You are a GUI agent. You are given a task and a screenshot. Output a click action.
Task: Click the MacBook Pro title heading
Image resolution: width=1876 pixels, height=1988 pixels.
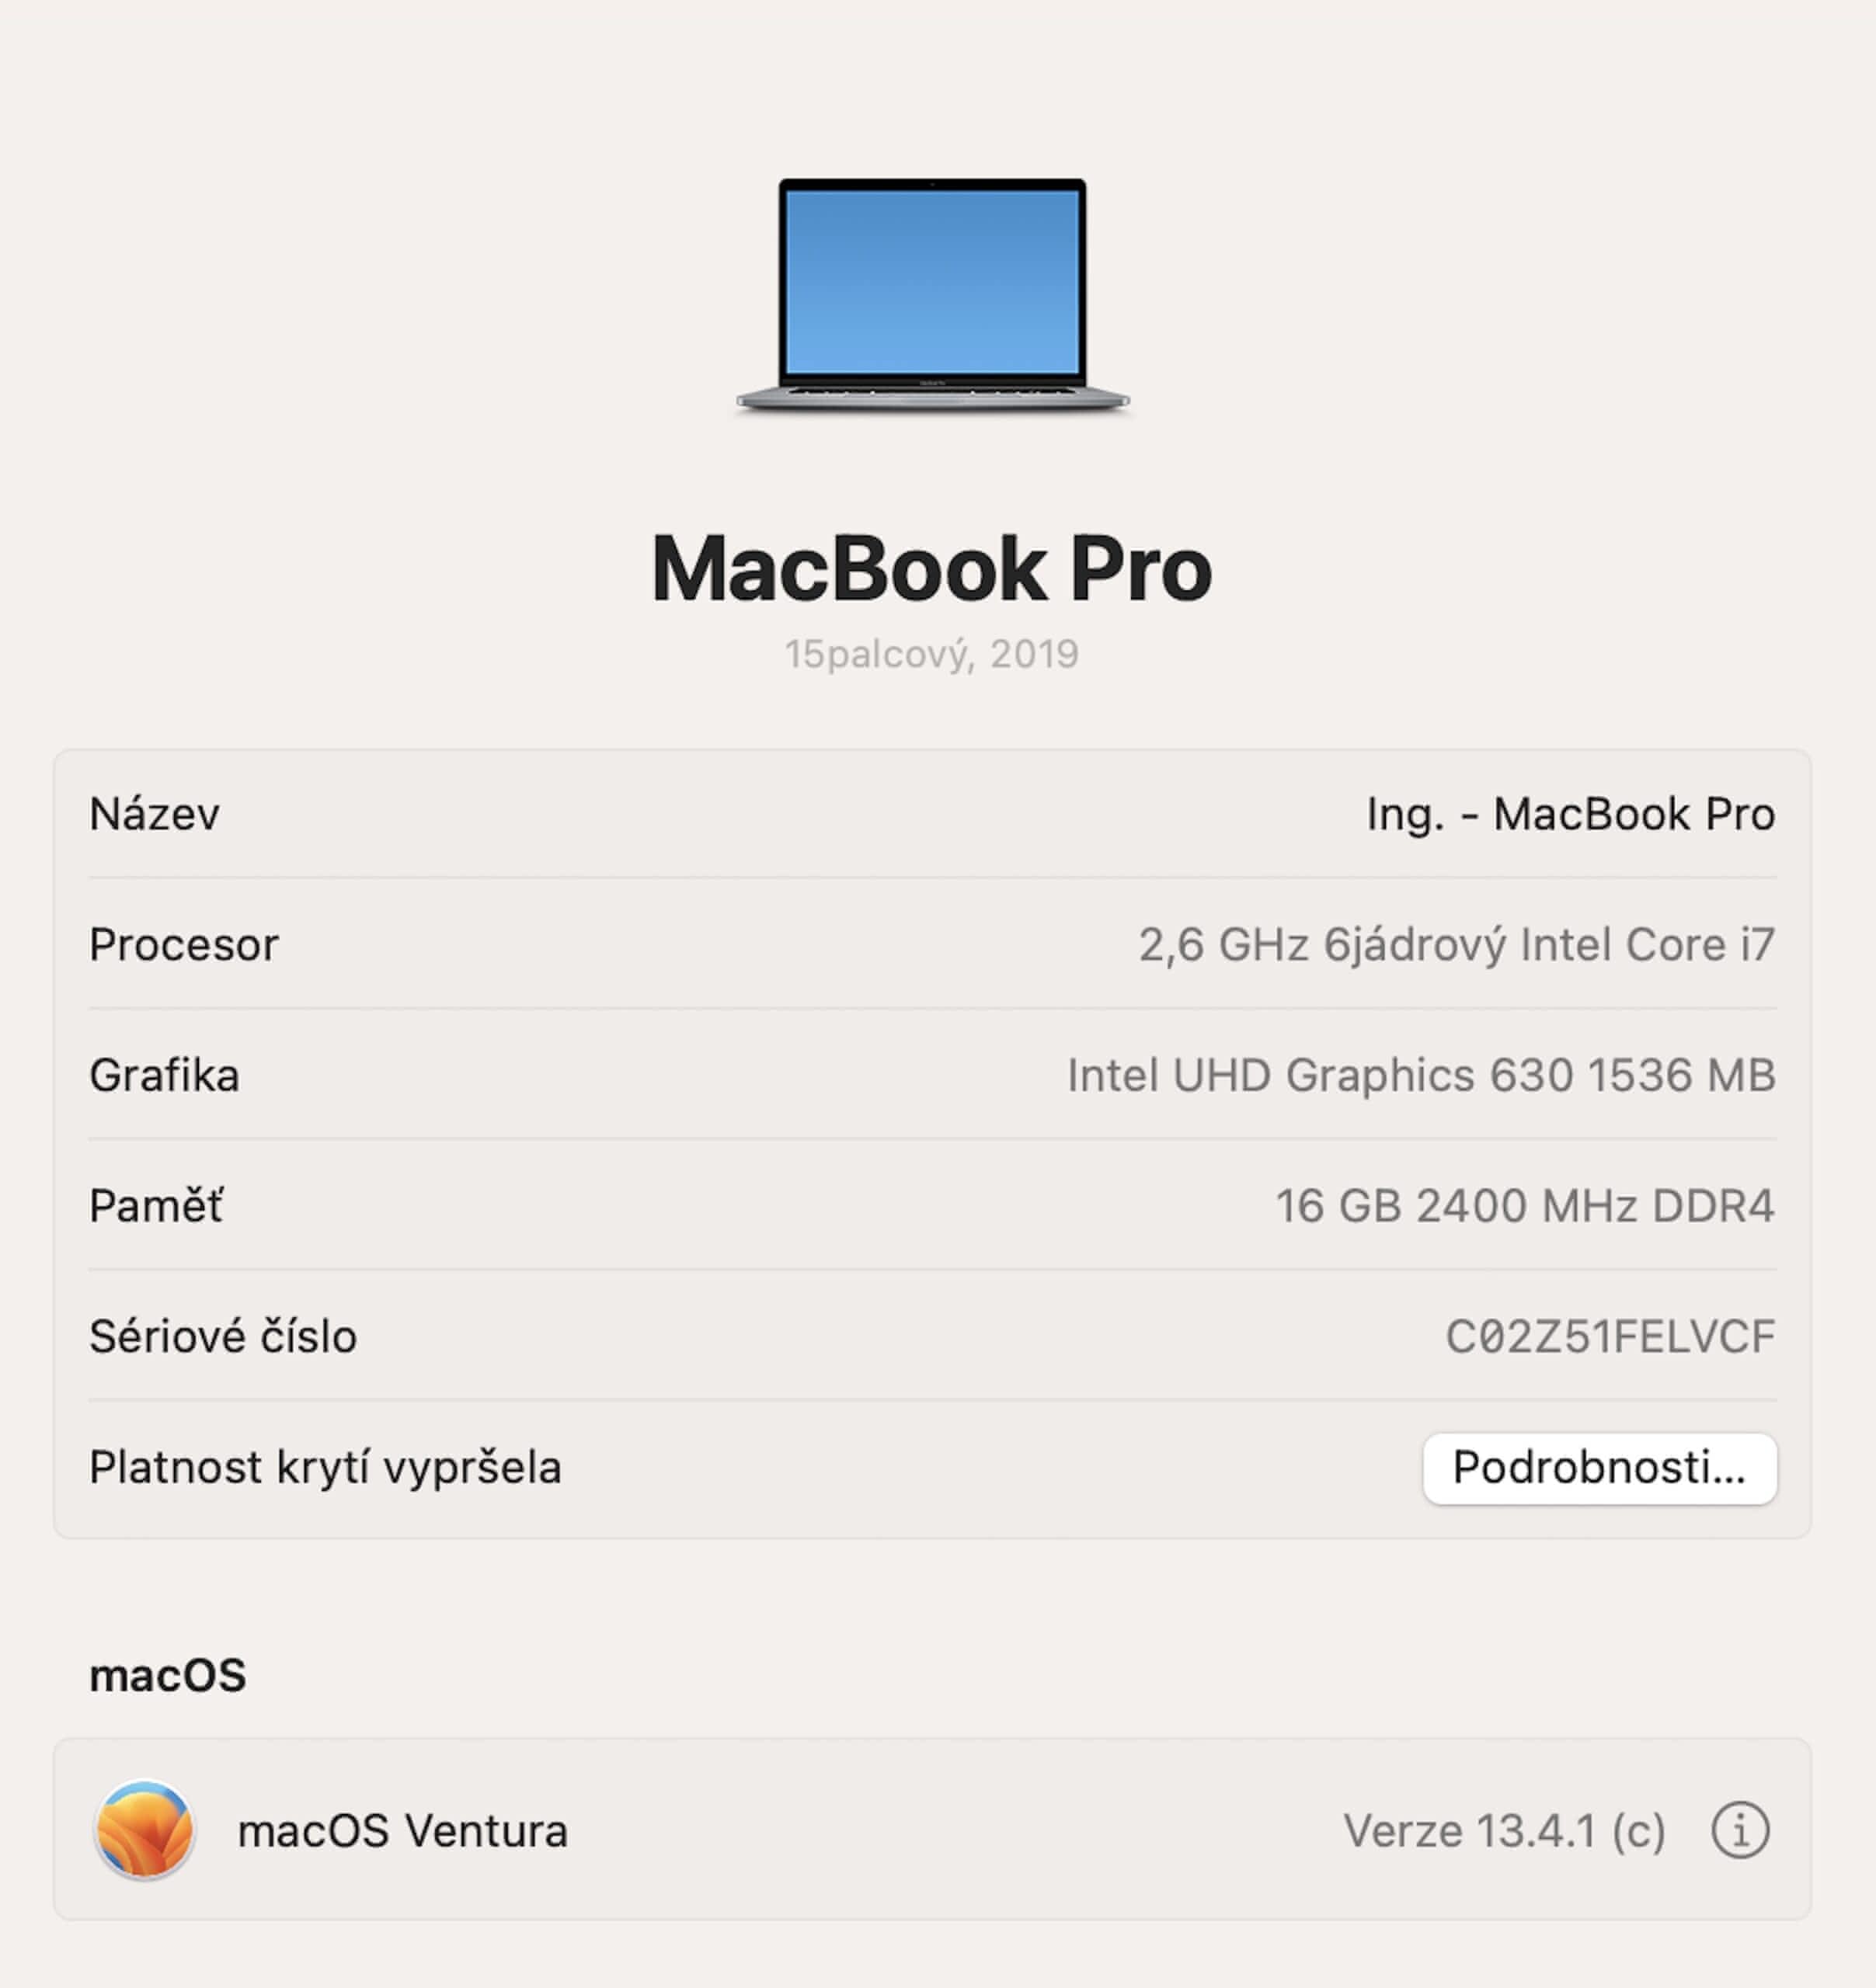click(x=931, y=568)
